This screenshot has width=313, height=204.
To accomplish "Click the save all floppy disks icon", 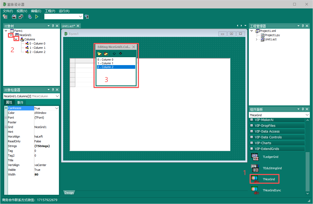I will point(21,17).
